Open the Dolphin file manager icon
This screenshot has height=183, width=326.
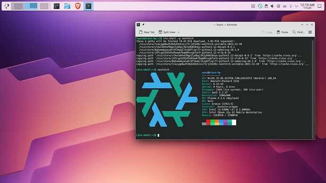pyautogui.click(x=67, y=6)
